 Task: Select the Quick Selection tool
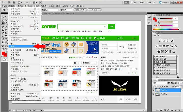[x=6, y=20]
